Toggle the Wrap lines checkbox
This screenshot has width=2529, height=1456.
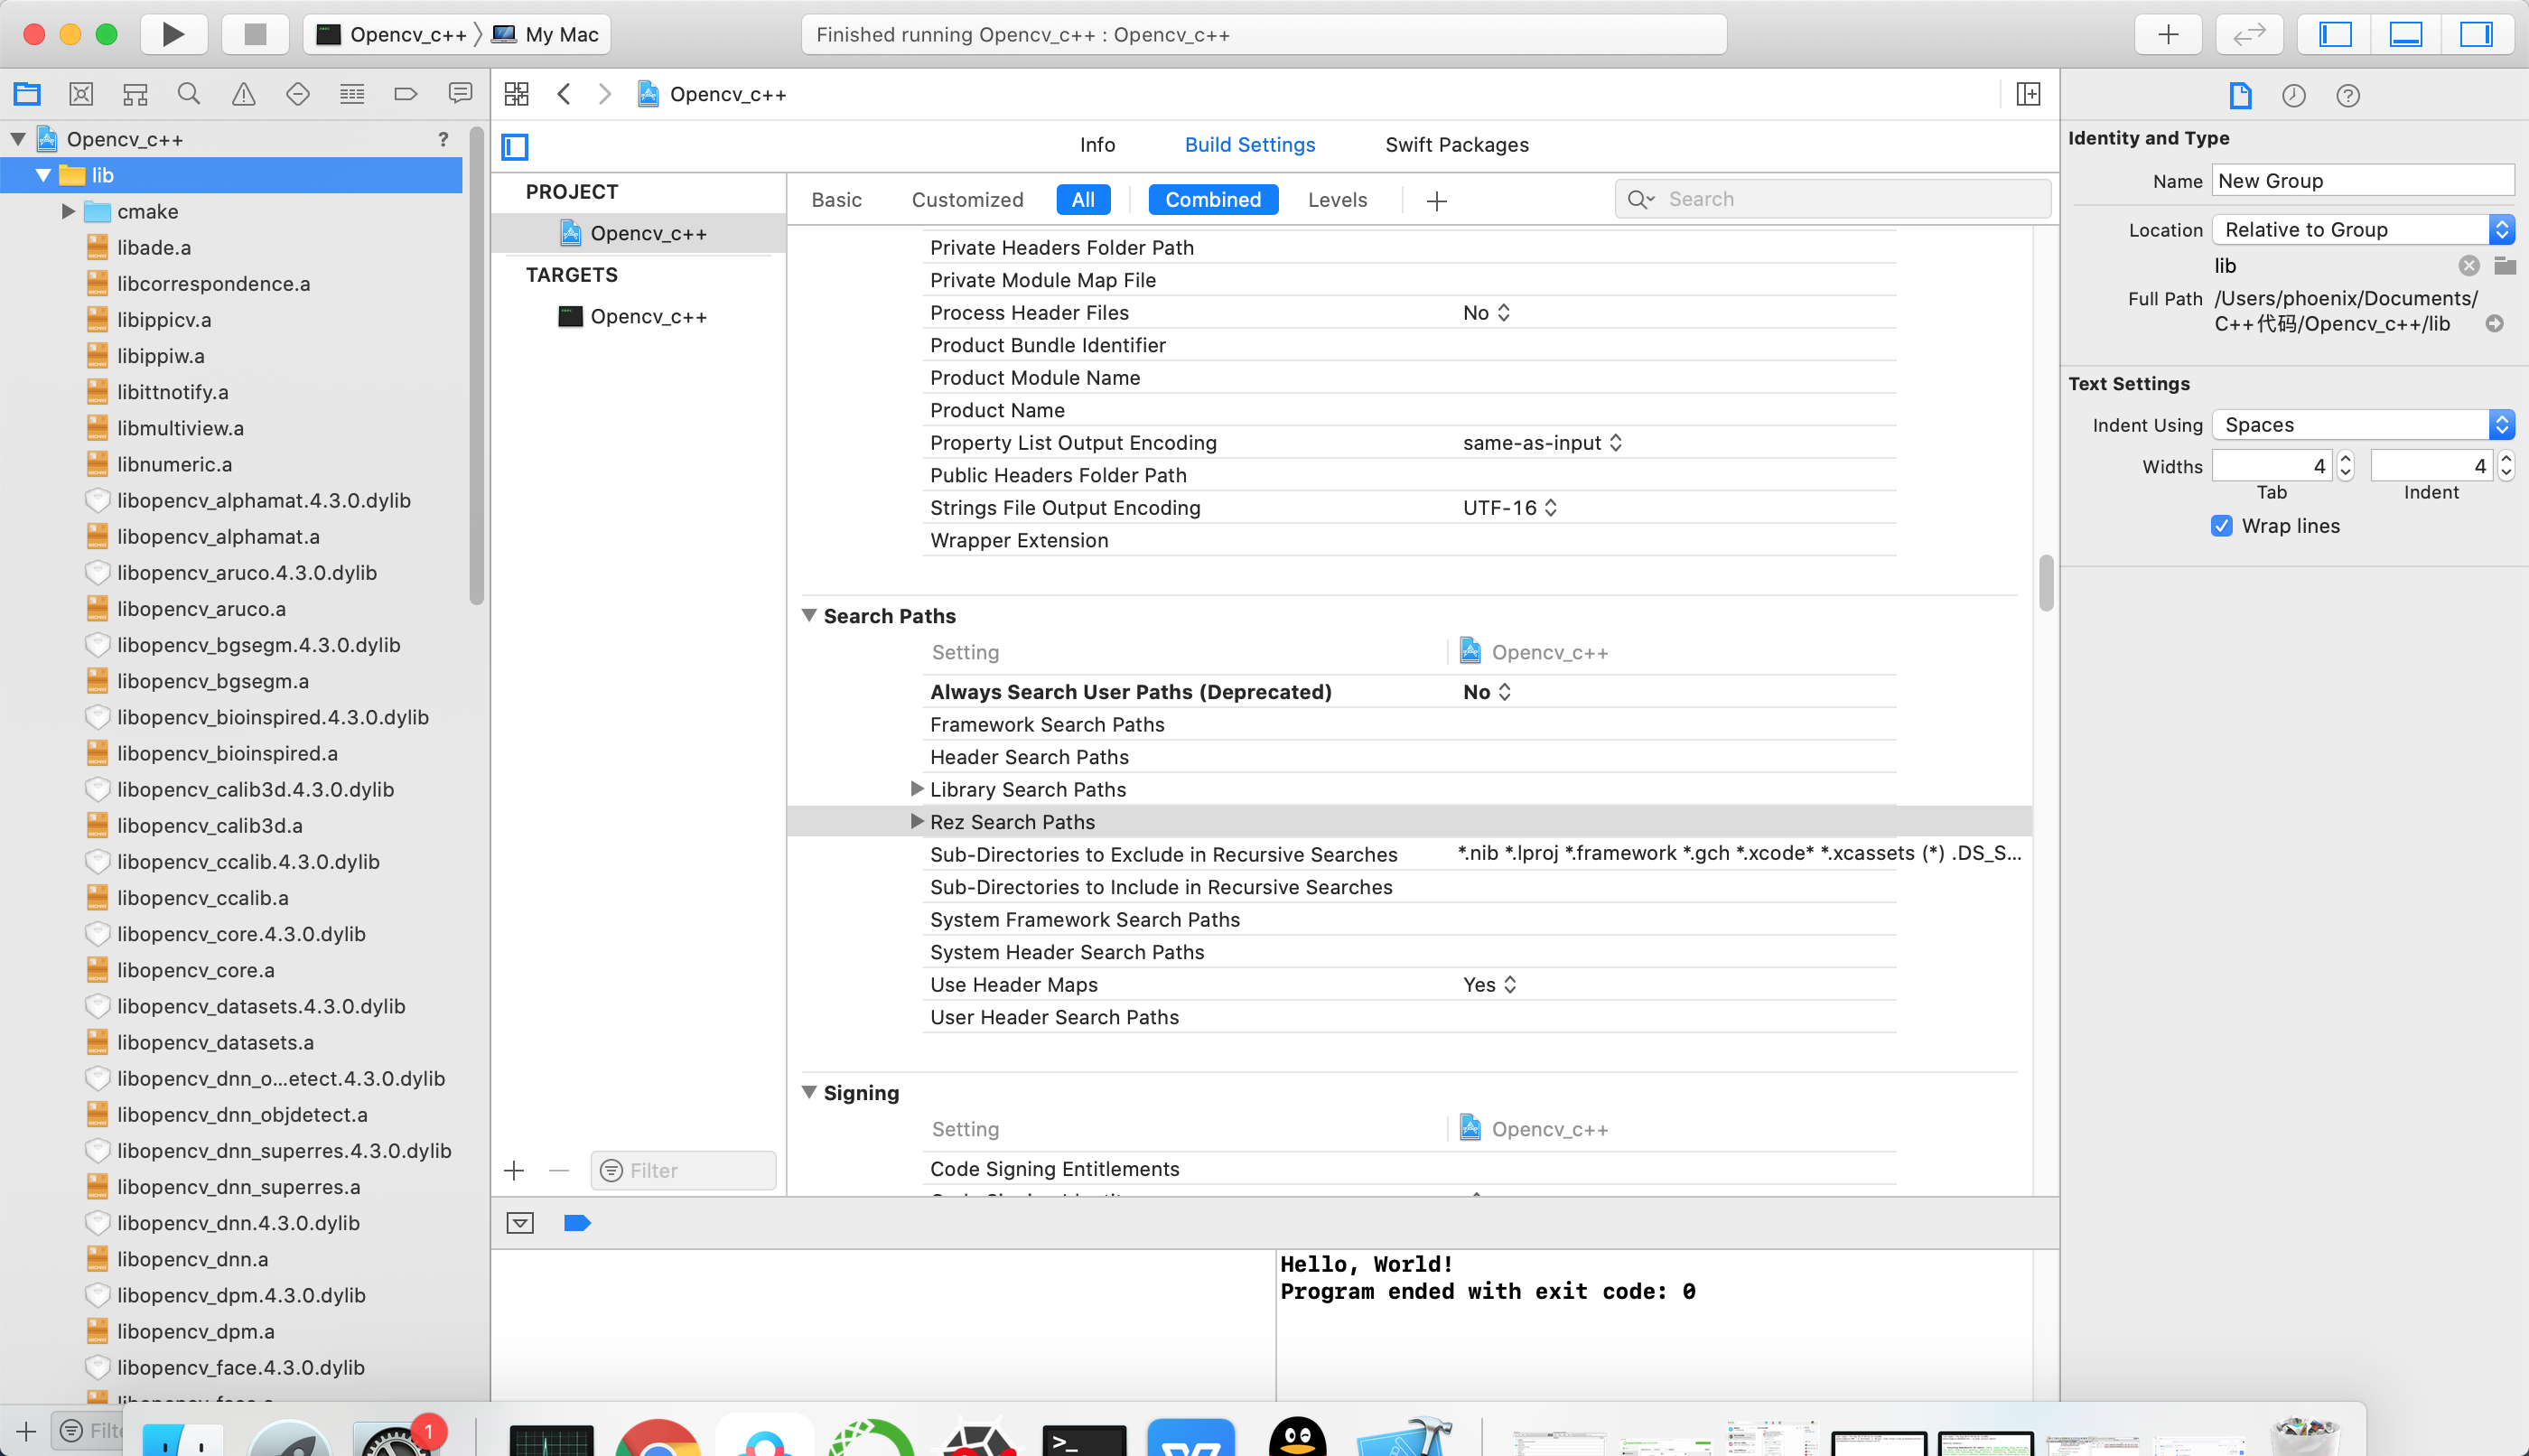pos(2221,526)
